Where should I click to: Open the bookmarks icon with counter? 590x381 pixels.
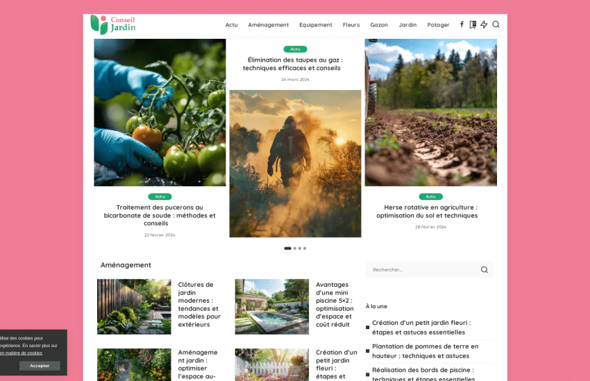point(473,24)
